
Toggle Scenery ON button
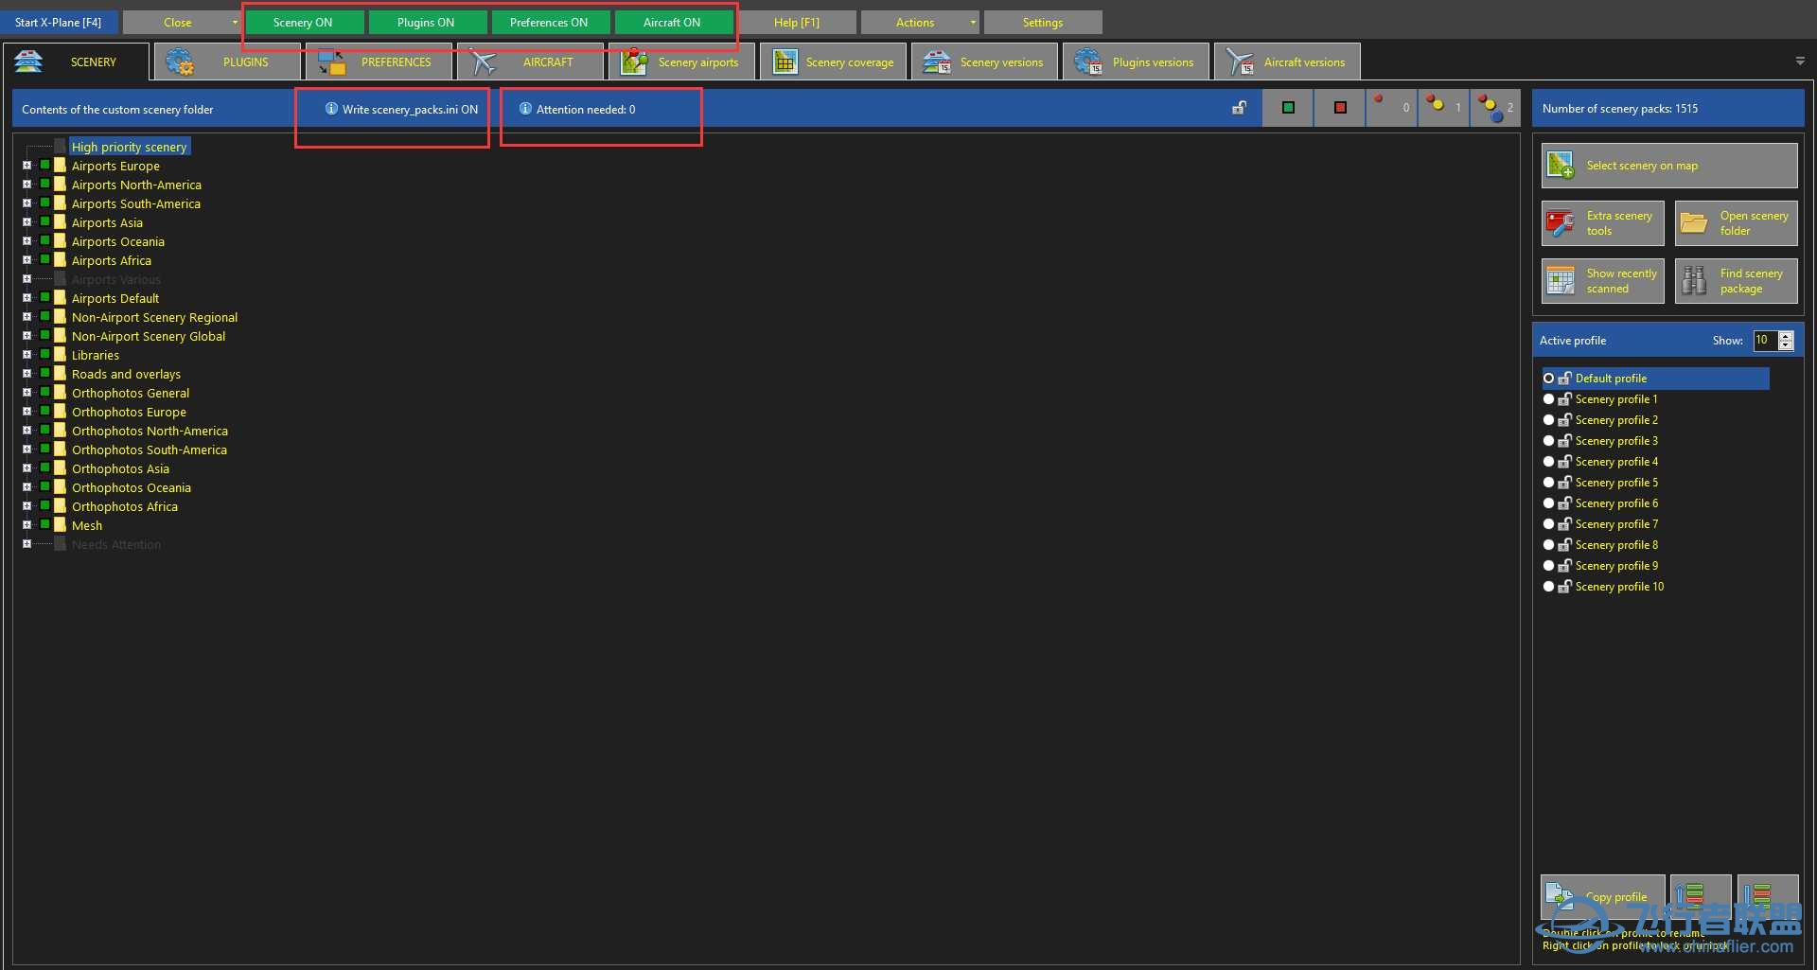[x=304, y=23]
